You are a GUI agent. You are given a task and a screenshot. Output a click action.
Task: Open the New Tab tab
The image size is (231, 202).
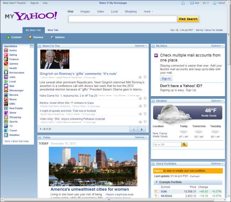click(53, 30)
